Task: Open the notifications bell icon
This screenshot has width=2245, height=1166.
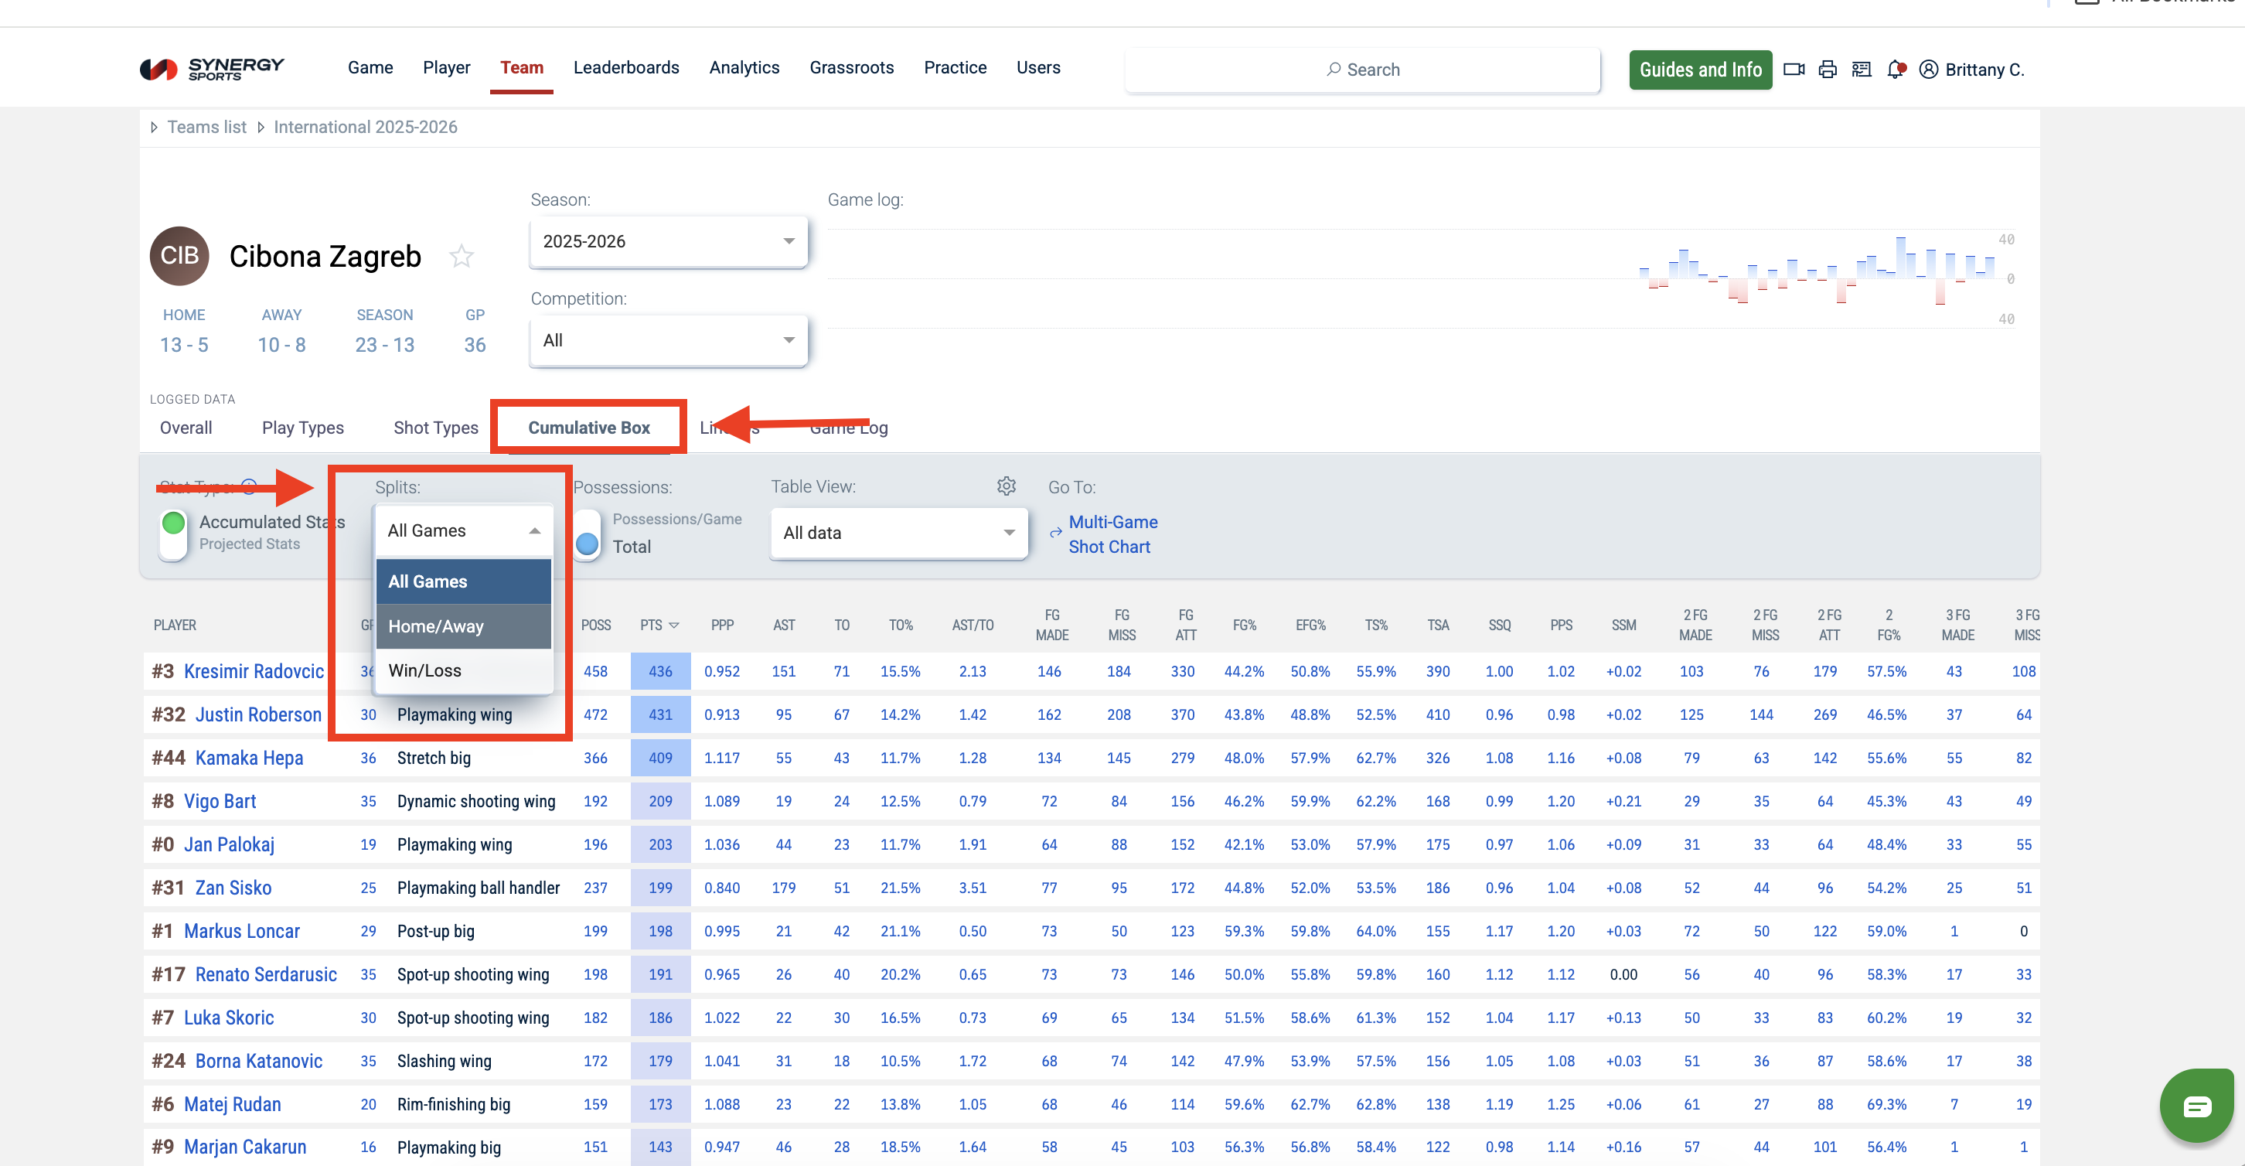Action: click(1895, 70)
